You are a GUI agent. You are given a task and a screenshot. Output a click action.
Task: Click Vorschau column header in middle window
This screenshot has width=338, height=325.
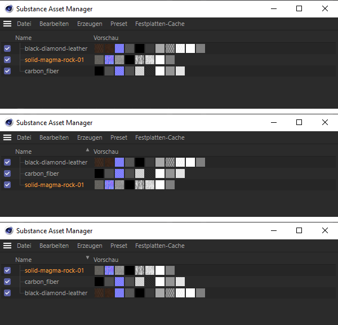[106, 152]
